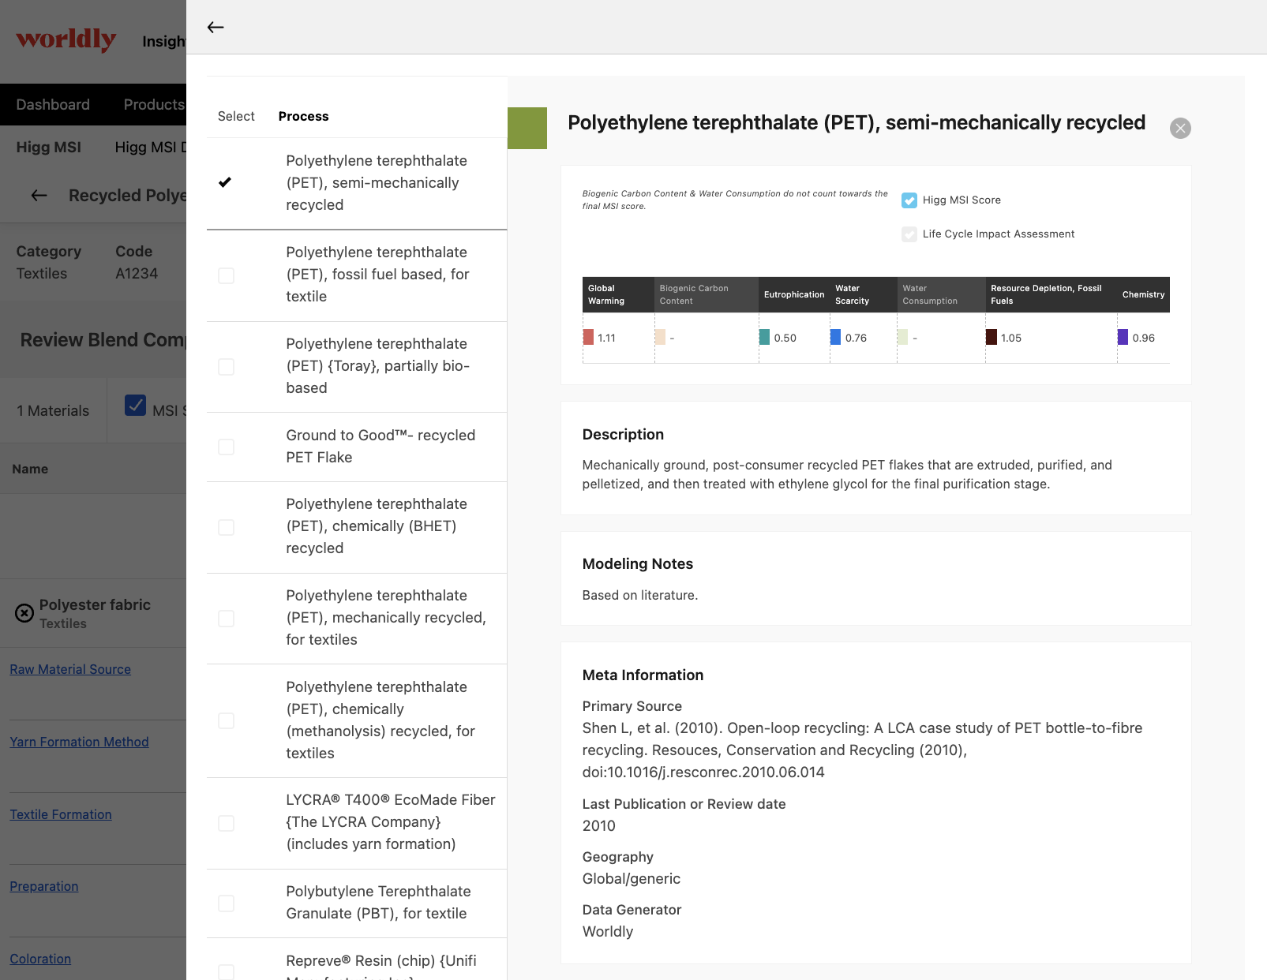Click the Modeling Notes heading
This screenshot has height=980, width=1267.
pyautogui.click(x=637, y=564)
